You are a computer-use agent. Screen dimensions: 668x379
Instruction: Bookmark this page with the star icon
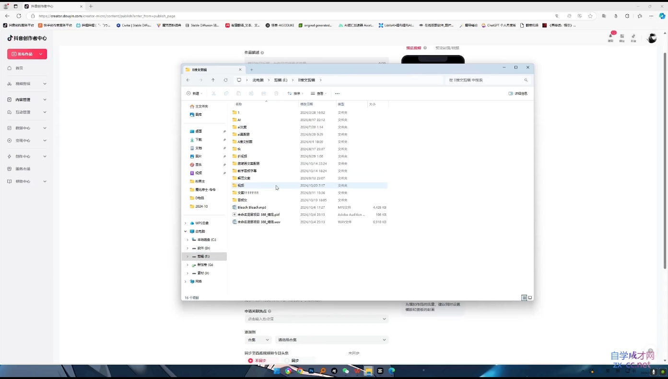pyautogui.click(x=590, y=16)
